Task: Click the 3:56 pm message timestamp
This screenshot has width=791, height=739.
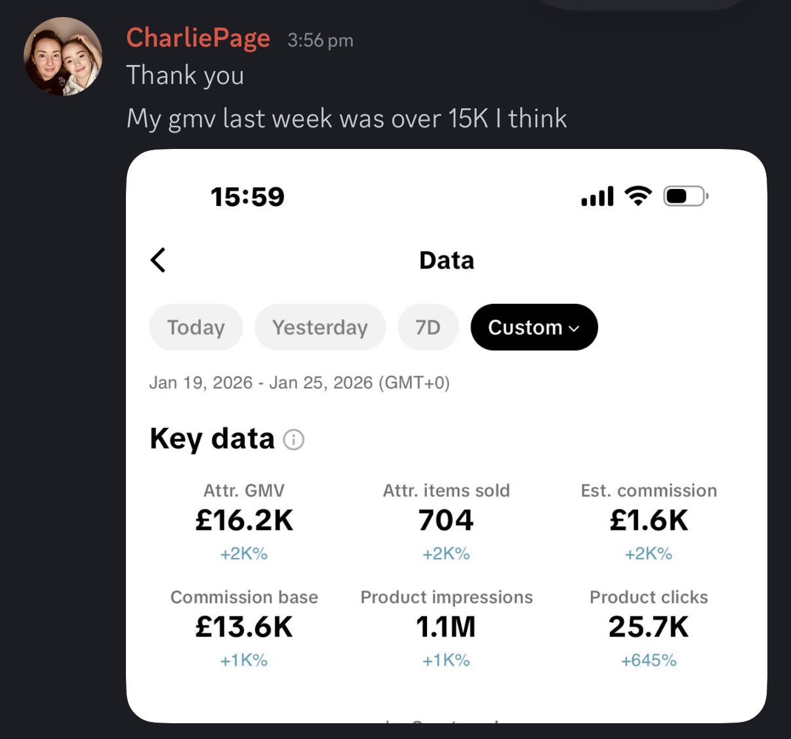Action: tap(320, 41)
